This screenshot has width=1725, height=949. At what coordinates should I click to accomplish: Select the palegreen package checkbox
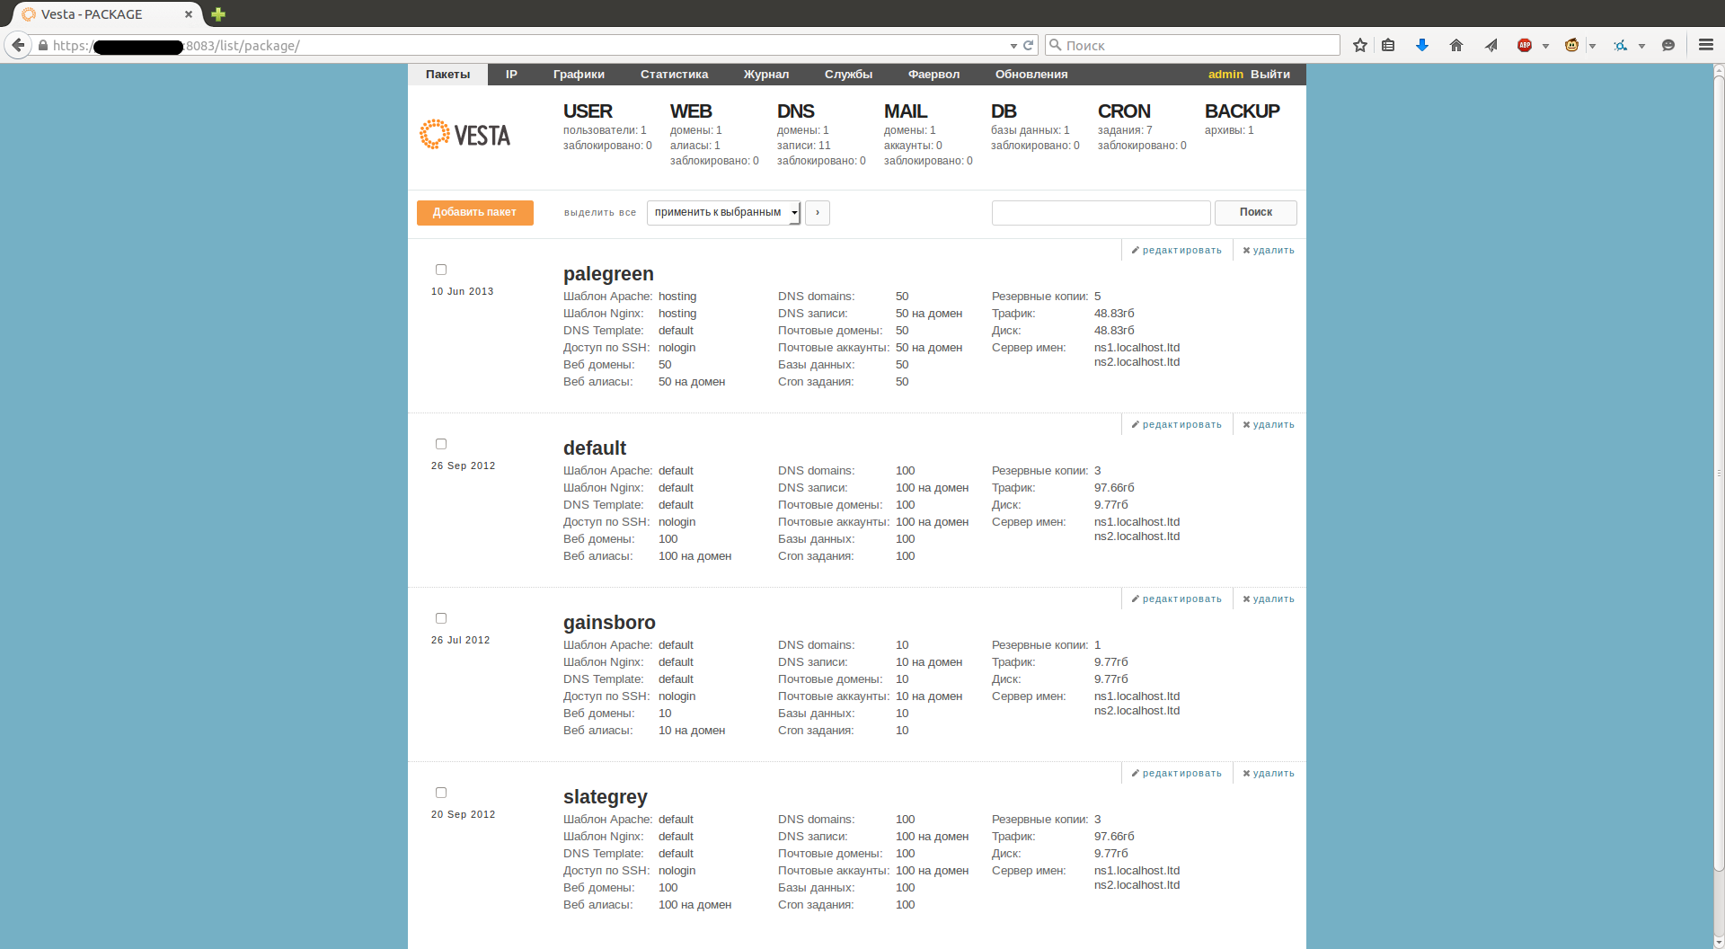(441, 270)
